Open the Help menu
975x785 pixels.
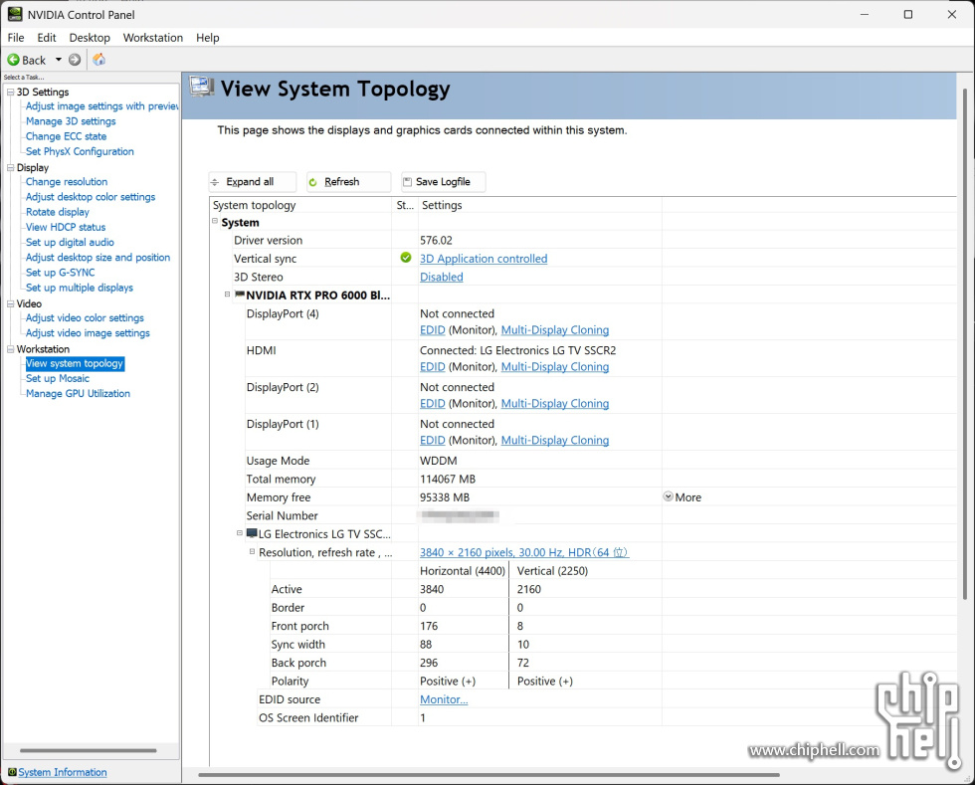[x=208, y=38]
